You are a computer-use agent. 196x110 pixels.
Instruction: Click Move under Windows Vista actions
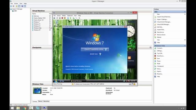point(159,69)
